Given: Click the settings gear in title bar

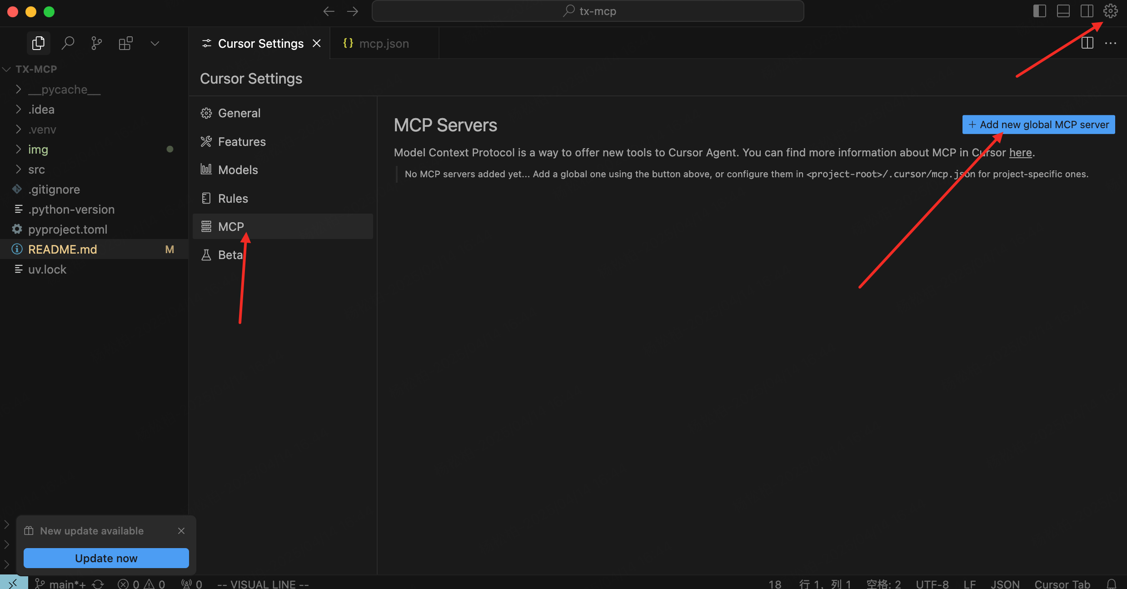Looking at the screenshot, I should click(x=1110, y=11).
